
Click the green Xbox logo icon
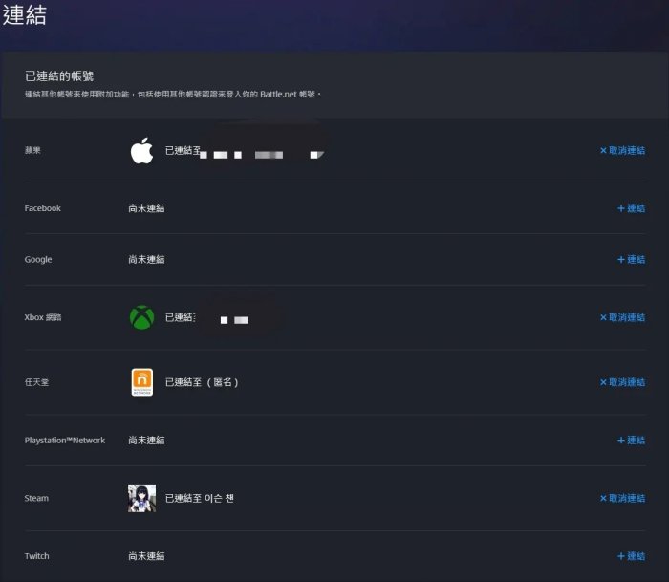[x=141, y=317]
